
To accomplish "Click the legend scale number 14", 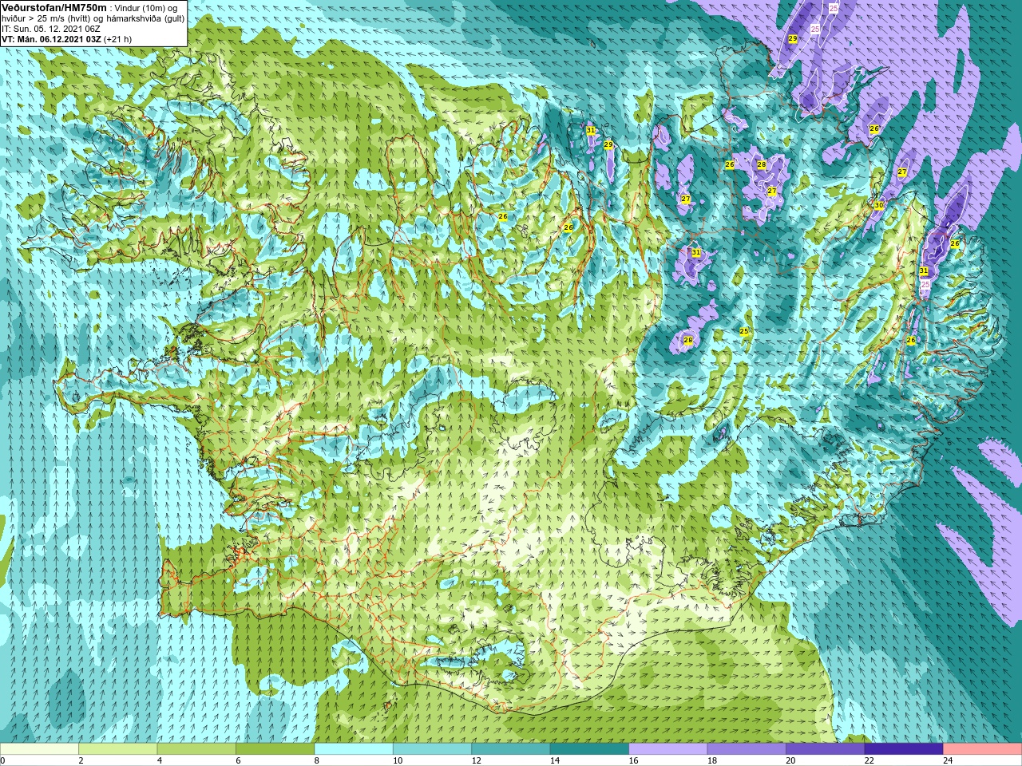I will 554,760.
